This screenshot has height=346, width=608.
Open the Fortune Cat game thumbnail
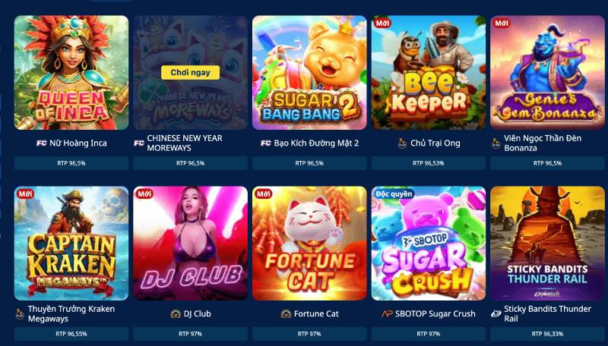pos(309,244)
